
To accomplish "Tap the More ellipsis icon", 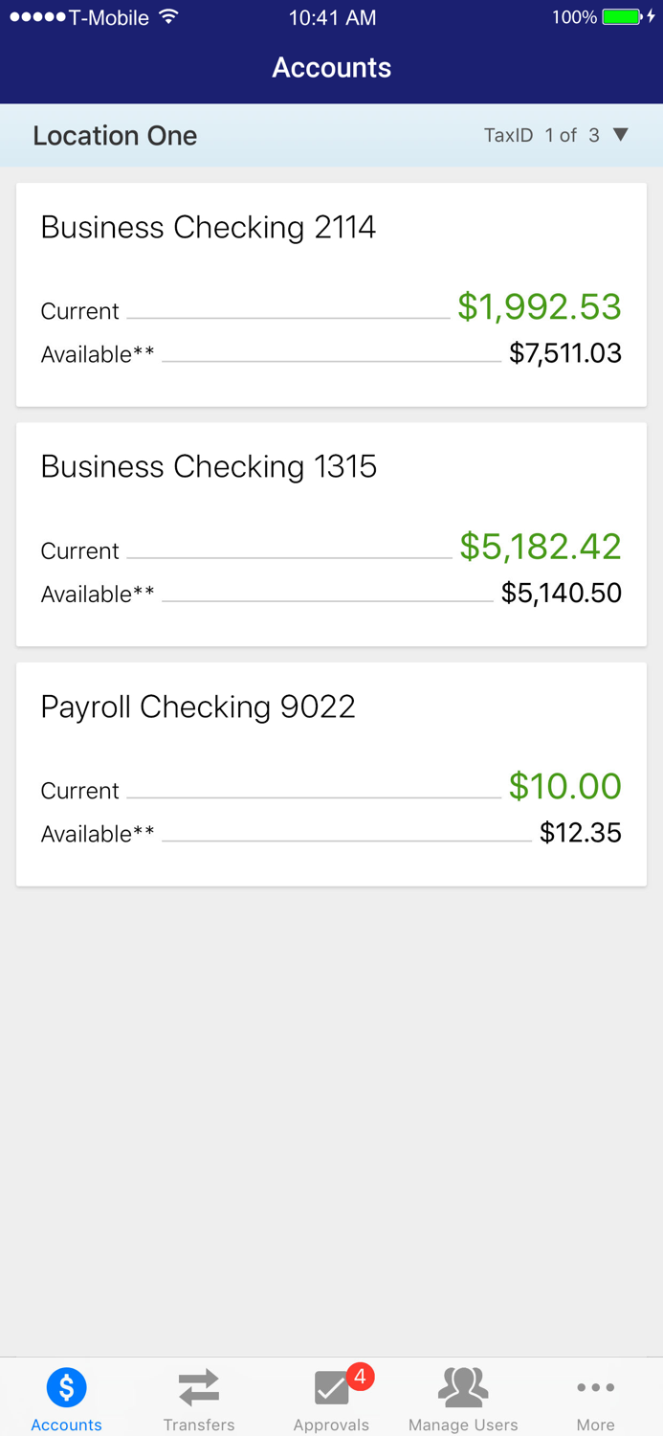I will coord(595,1386).
